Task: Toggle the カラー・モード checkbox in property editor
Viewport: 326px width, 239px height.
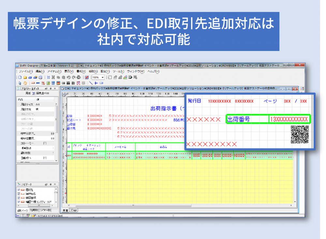Action: (45, 143)
